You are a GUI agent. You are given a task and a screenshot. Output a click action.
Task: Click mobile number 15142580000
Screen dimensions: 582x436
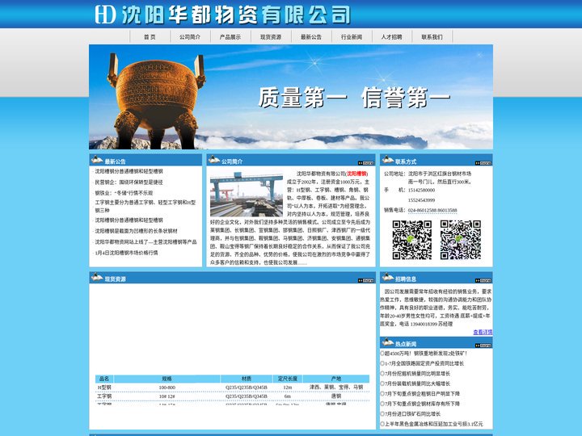[x=421, y=191]
